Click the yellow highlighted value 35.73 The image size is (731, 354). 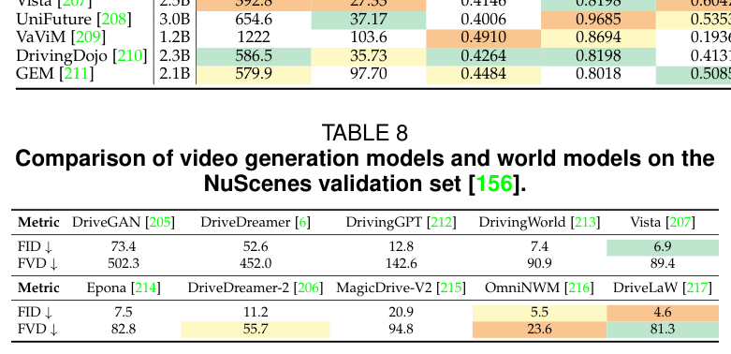(x=369, y=55)
